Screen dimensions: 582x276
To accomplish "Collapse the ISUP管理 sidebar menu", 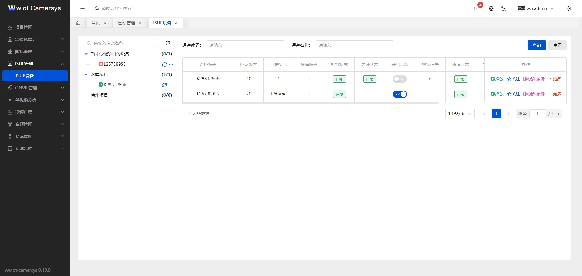I will 35,64.
